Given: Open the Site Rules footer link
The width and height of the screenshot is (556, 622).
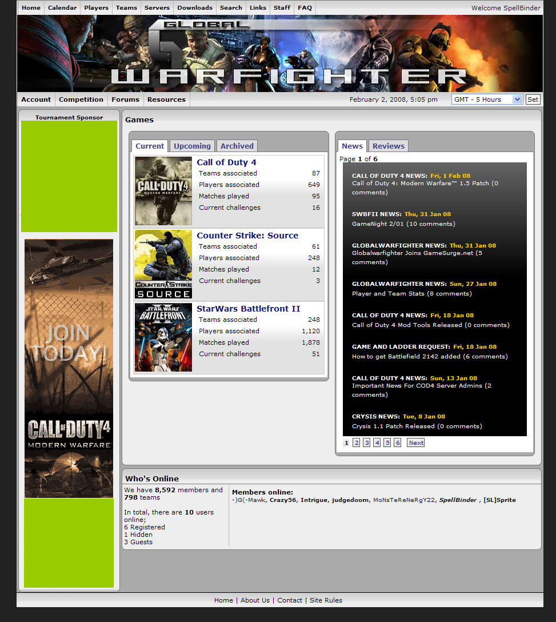Looking at the screenshot, I should pyautogui.click(x=326, y=600).
